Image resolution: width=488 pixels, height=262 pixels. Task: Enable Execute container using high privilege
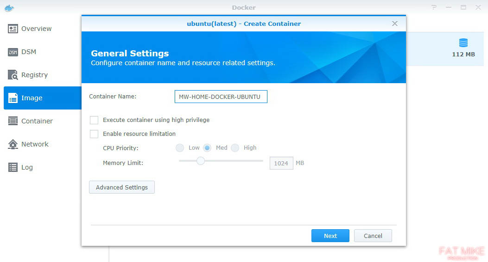[x=94, y=120]
